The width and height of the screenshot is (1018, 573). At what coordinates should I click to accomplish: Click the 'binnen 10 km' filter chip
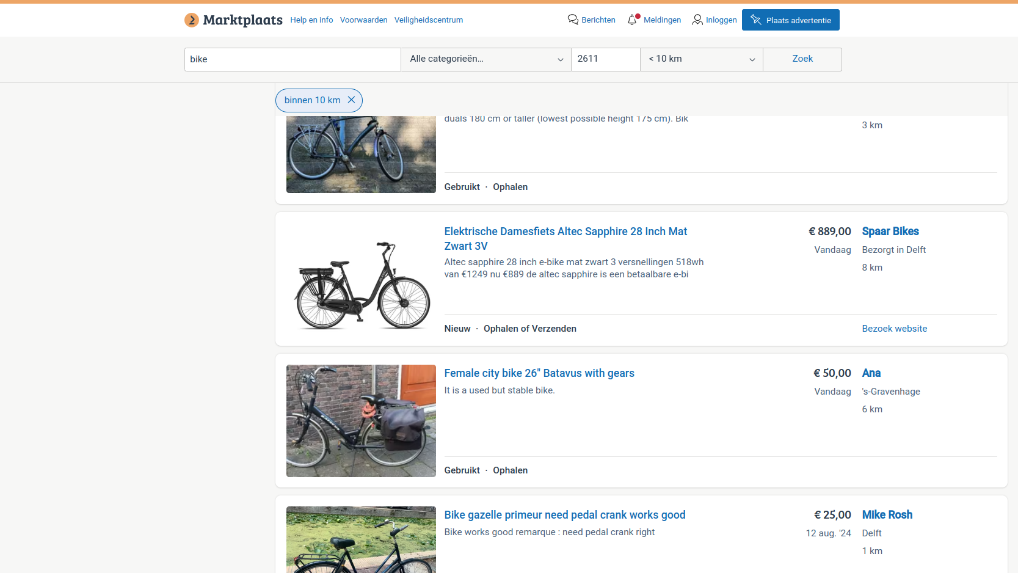(x=319, y=100)
